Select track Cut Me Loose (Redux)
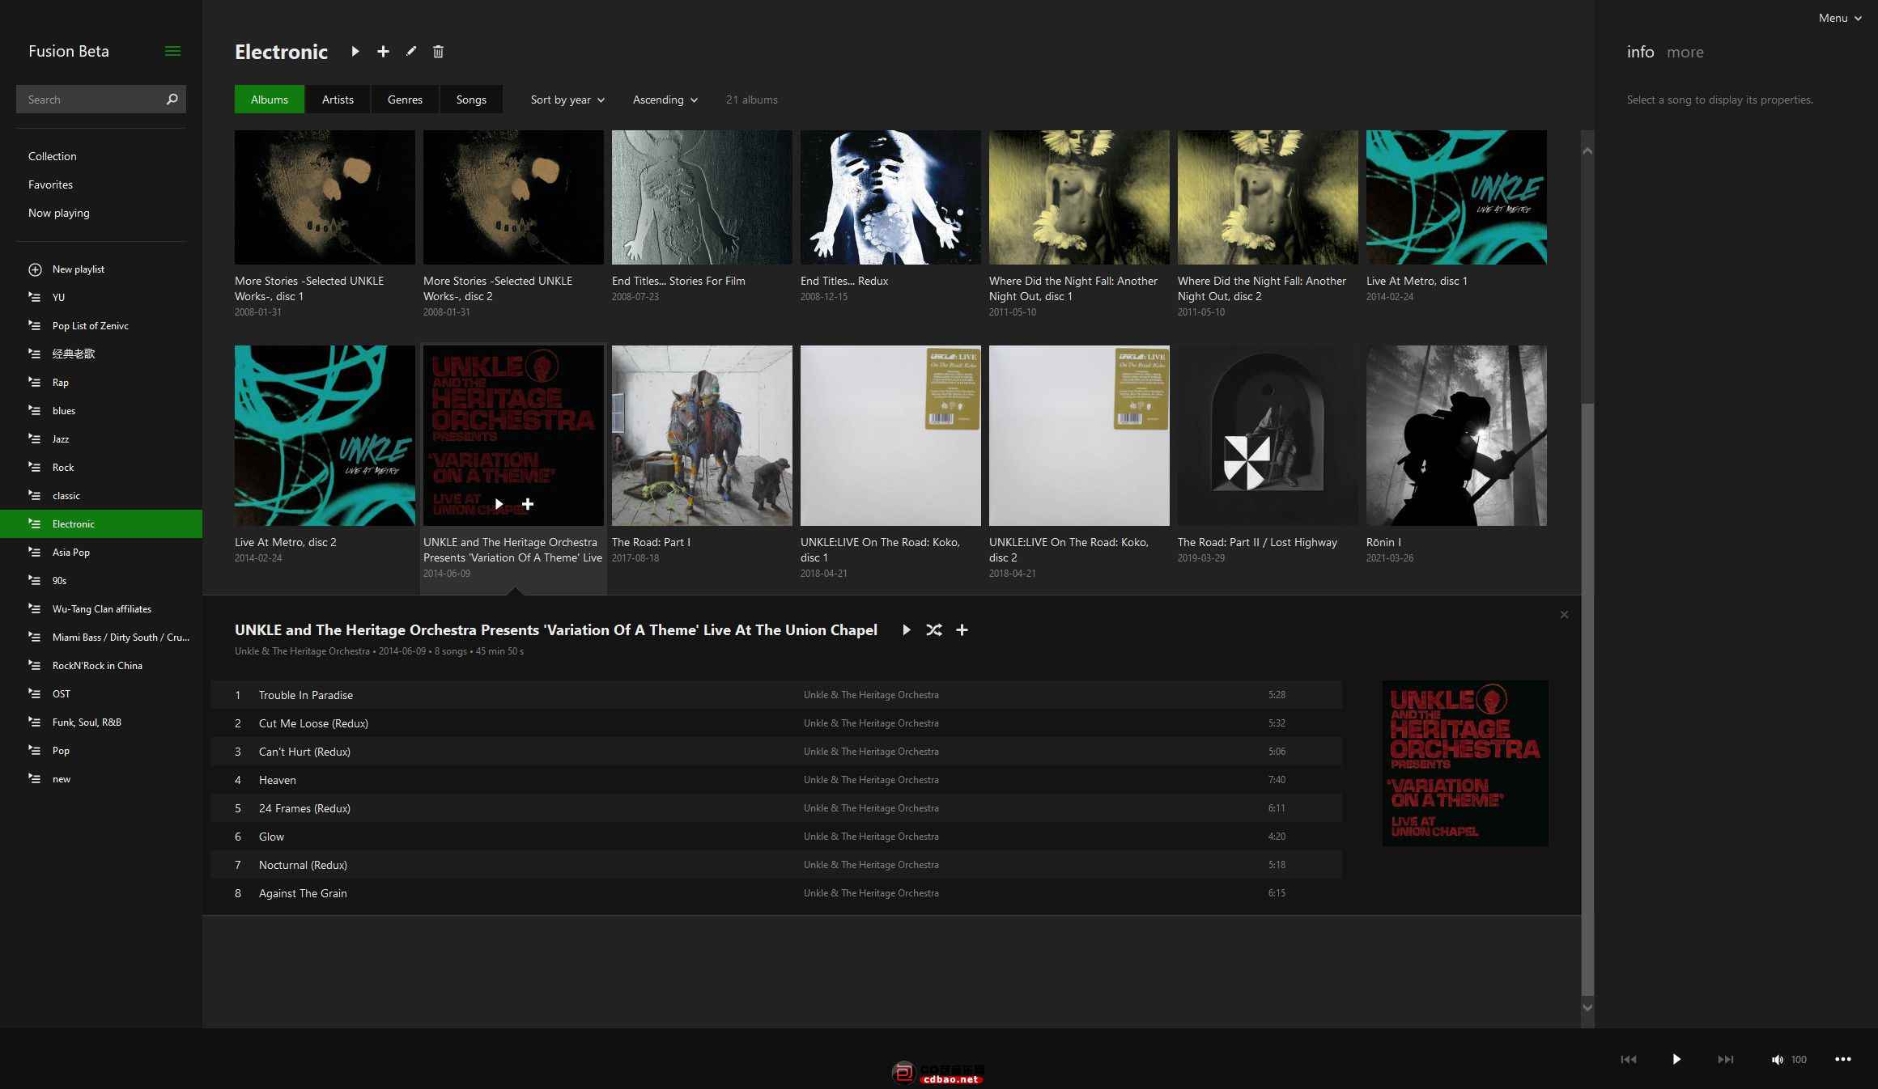This screenshot has width=1878, height=1089. click(776, 722)
